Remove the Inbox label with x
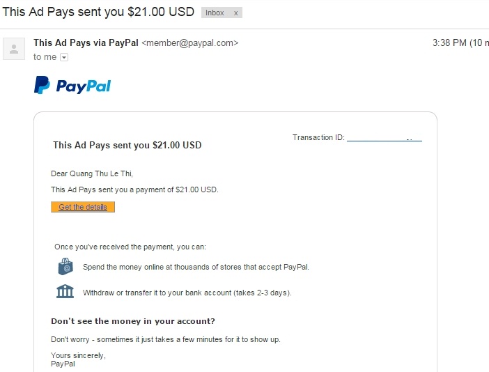This screenshot has width=489, height=372. pyautogui.click(x=235, y=13)
